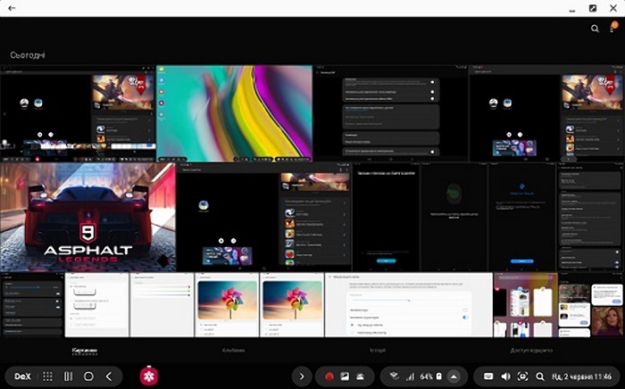Screen dimensions: 625x389
Task: Expand the notification icons arrow in taskbar
Action: 302,377
